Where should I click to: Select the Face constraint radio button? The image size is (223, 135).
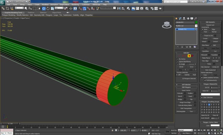click(202, 32)
